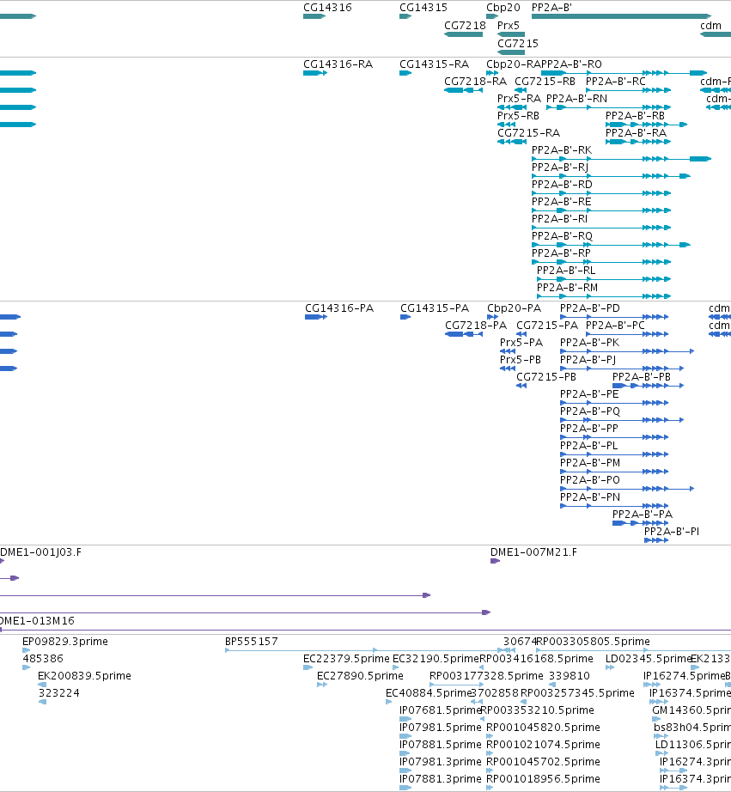Open protein PP2A-B'-PD
Screen dimensions: 731x792
(x=590, y=308)
